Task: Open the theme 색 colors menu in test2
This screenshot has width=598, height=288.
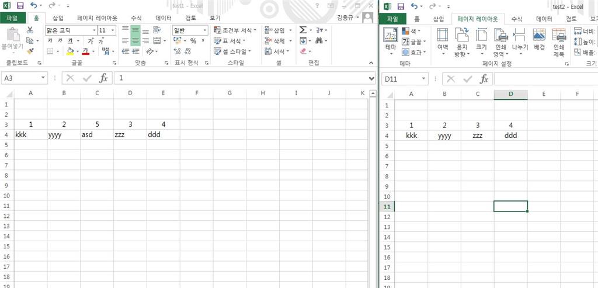Action: point(411,30)
